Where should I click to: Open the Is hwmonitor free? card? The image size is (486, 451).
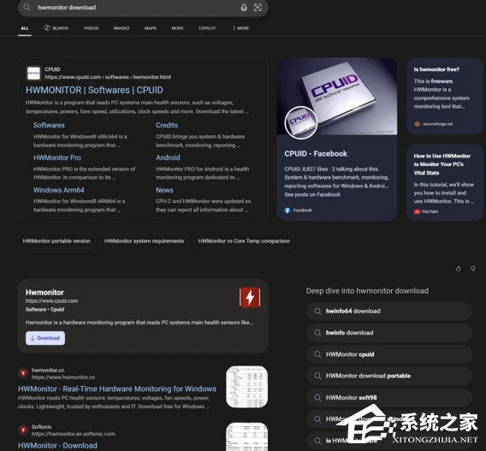[444, 96]
